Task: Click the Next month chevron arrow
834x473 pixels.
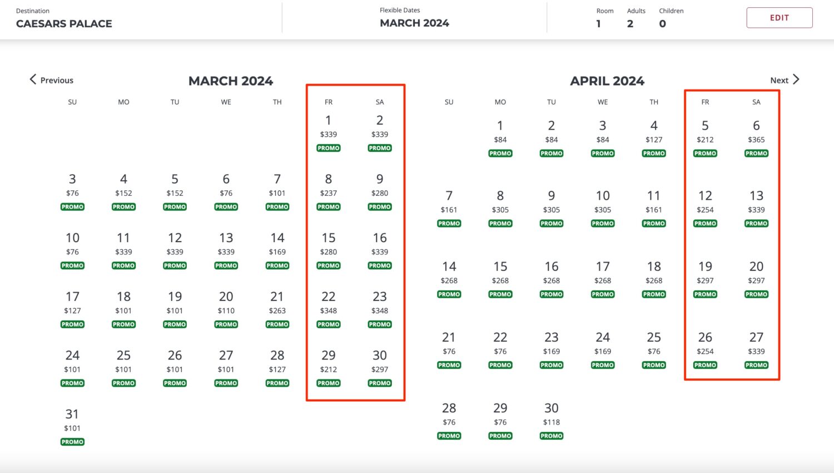Action: [x=796, y=80]
